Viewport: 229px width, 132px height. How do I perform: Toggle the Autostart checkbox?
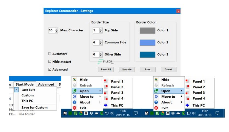pos(50,54)
